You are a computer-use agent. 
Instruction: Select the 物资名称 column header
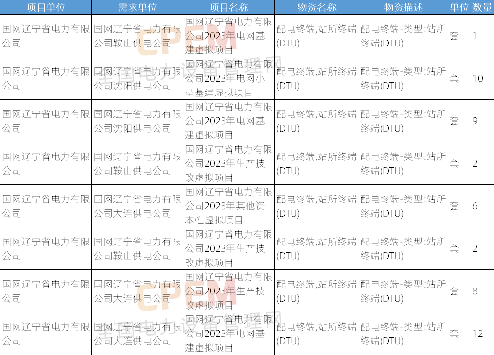point(316,7)
